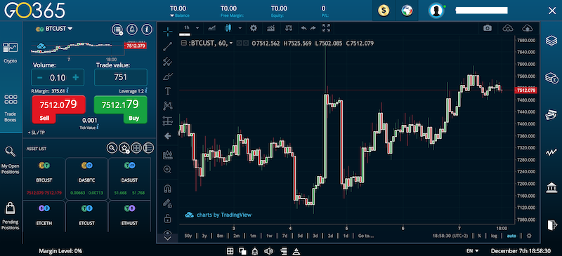The height and width of the screenshot is (256, 562).
Task: Select the pitchfork drawing tool
Action: click(x=167, y=62)
